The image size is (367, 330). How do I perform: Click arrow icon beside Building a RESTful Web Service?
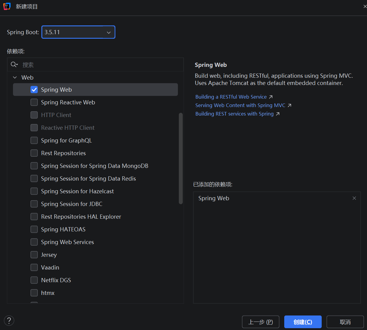point(271,97)
